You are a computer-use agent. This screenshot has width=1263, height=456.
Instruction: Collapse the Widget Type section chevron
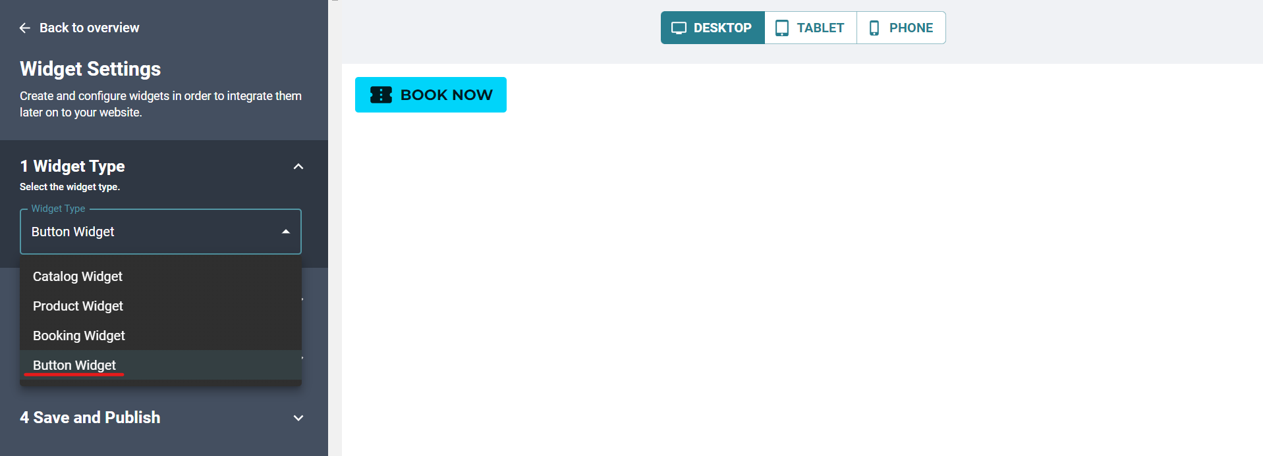coord(298,166)
